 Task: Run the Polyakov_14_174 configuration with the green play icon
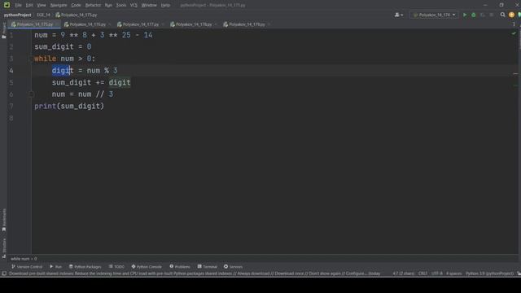click(x=465, y=15)
